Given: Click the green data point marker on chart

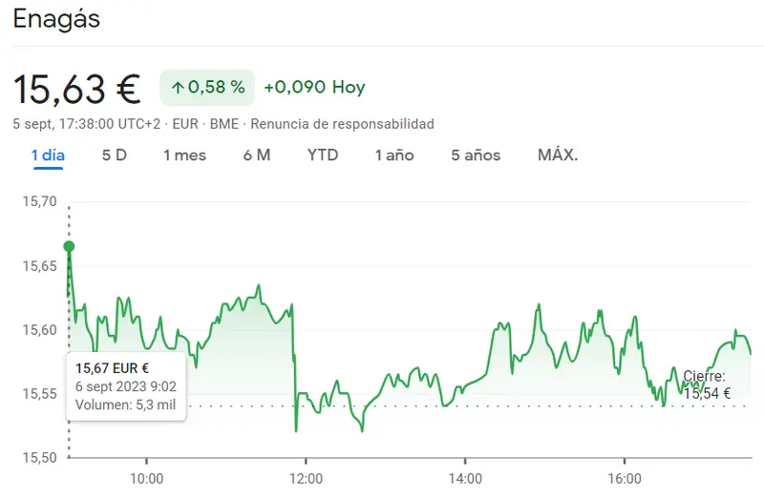Looking at the screenshot, I should point(69,246).
